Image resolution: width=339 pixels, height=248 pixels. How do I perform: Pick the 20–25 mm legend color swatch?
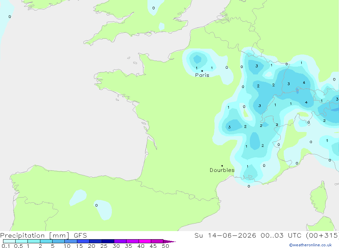(x=95, y=241)
